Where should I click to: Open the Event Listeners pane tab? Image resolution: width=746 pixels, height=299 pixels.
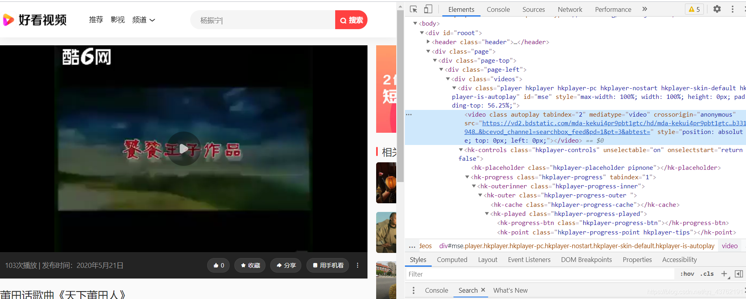coord(529,260)
